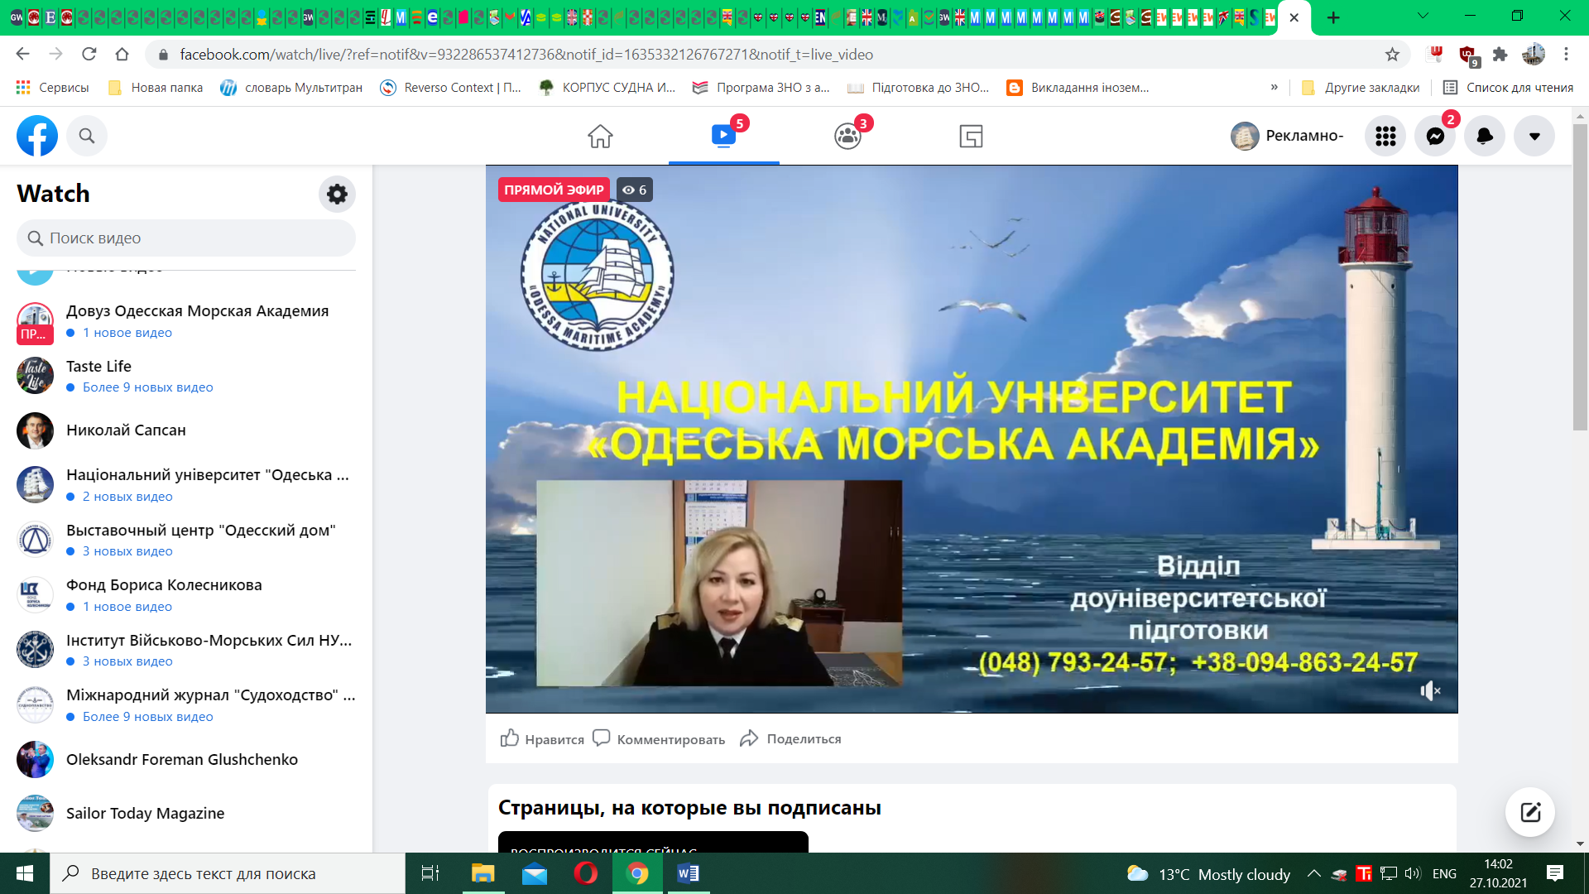Open Sailor Today Magazine page

[x=186, y=814]
